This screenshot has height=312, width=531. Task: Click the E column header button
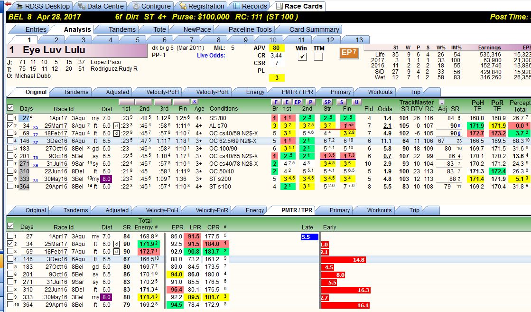[x=287, y=102]
